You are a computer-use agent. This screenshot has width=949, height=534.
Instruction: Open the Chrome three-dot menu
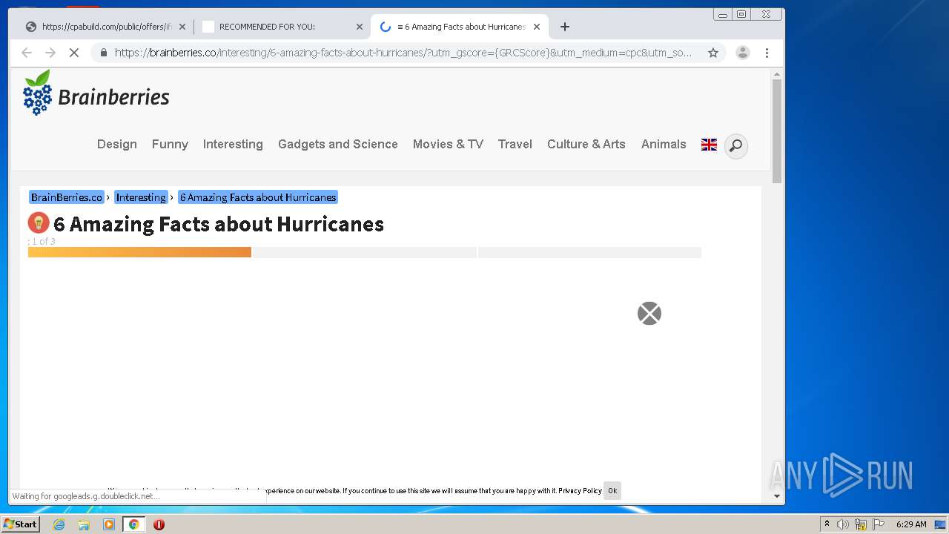767,53
